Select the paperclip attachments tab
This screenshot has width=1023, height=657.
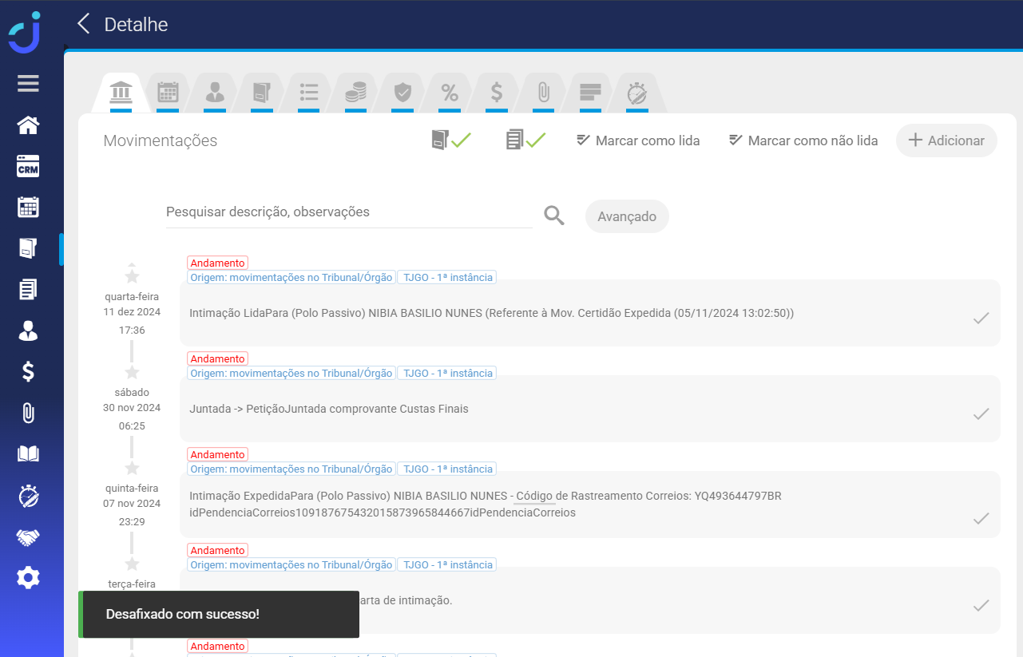tap(543, 93)
